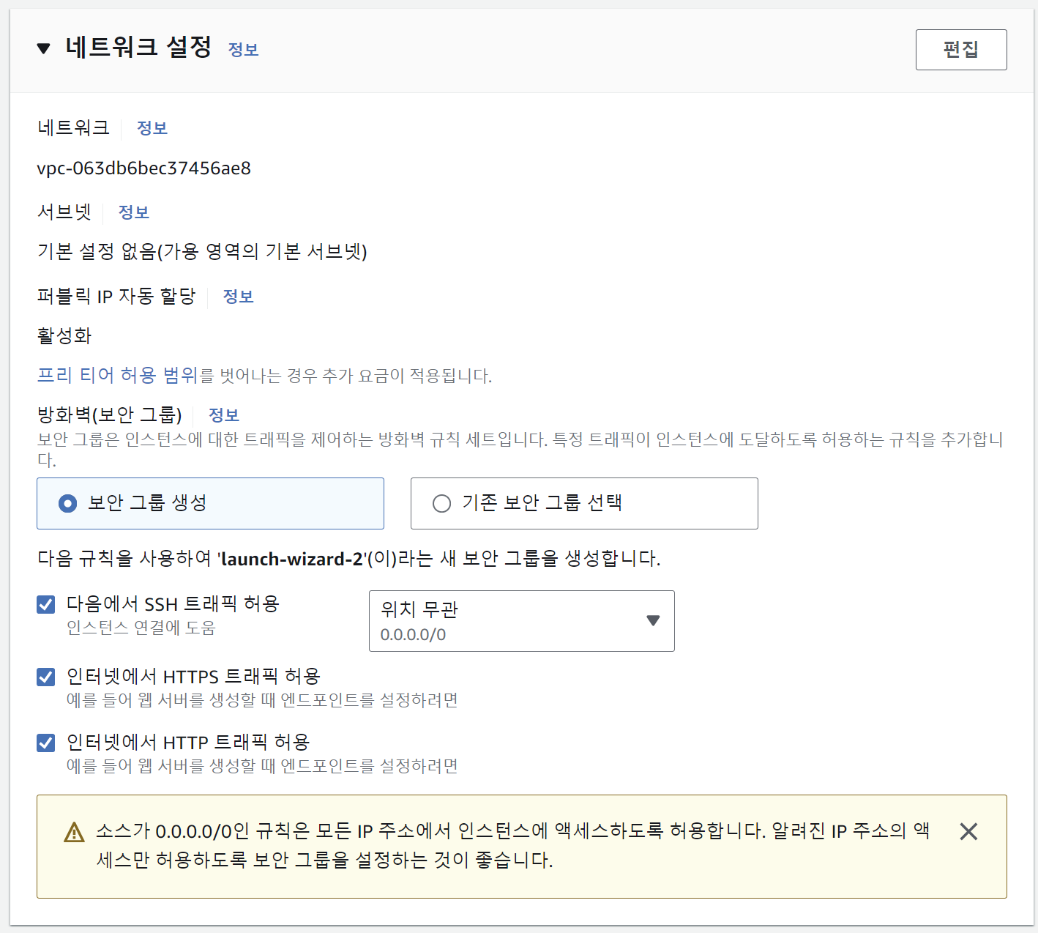Collapse the 네트워크 설정 section triangle
1038x933 pixels.
(x=44, y=49)
